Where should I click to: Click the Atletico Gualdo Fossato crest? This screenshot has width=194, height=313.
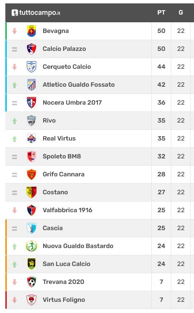tap(32, 85)
